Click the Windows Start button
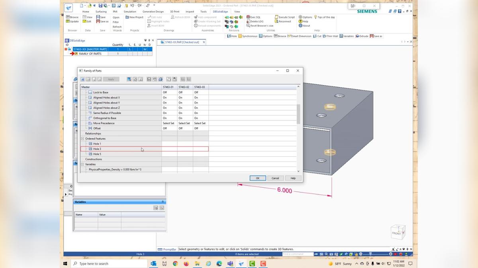Viewport: 478px width, 268px height. coord(65,264)
